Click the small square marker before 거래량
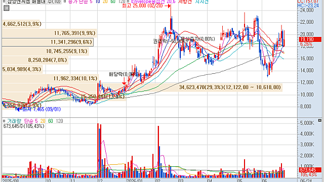324x182 pixels. point(4,121)
